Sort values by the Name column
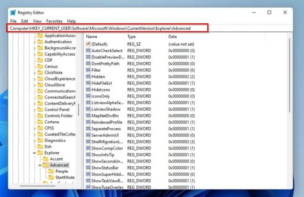 pos(91,36)
